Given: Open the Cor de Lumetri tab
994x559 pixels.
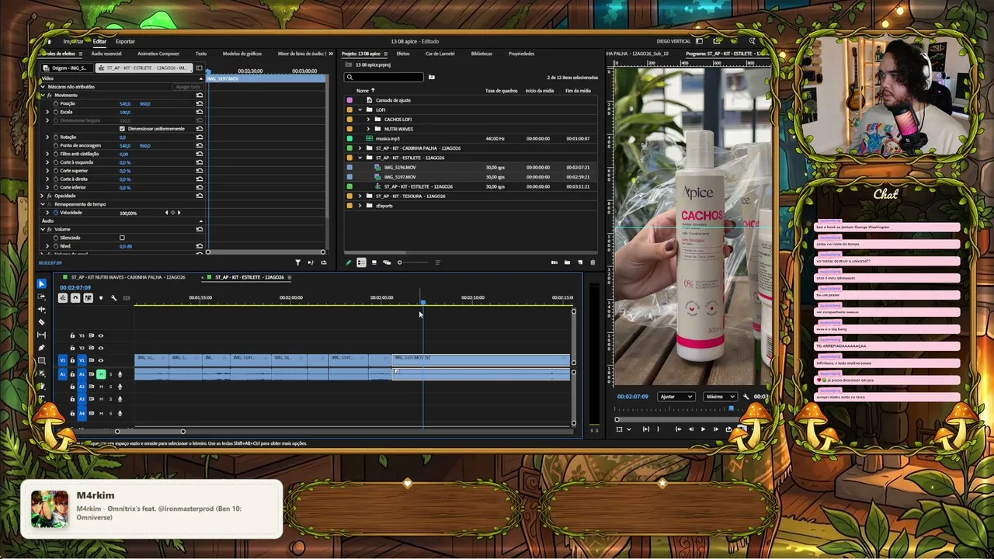Looking at the screenshot, I should click(440, 54).
